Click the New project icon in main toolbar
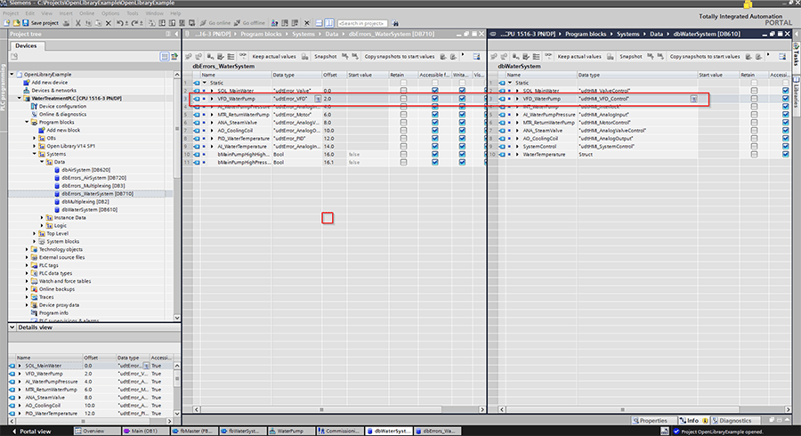Screen dimensions: 801x436 coord(6,23)
